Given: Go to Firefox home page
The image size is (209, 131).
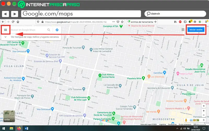Looking at the screenshot, I should click(x=18, y=22).
